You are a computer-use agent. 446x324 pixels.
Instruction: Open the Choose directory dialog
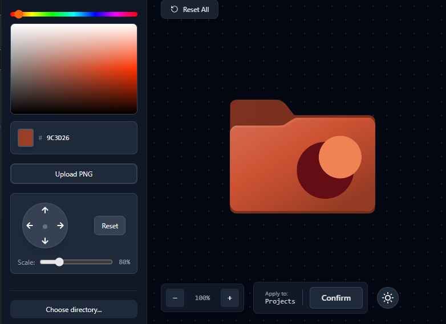[74, 310]
